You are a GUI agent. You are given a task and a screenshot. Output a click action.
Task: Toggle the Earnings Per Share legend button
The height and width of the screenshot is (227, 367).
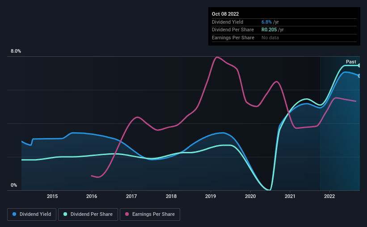[x=150, y=214]
